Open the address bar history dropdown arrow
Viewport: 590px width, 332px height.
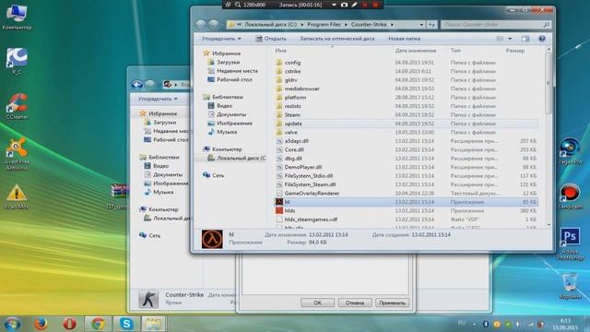click(x=421, y=25)
